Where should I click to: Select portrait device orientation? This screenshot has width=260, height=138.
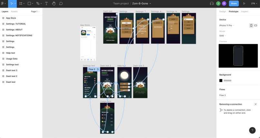tap(251, 26)
